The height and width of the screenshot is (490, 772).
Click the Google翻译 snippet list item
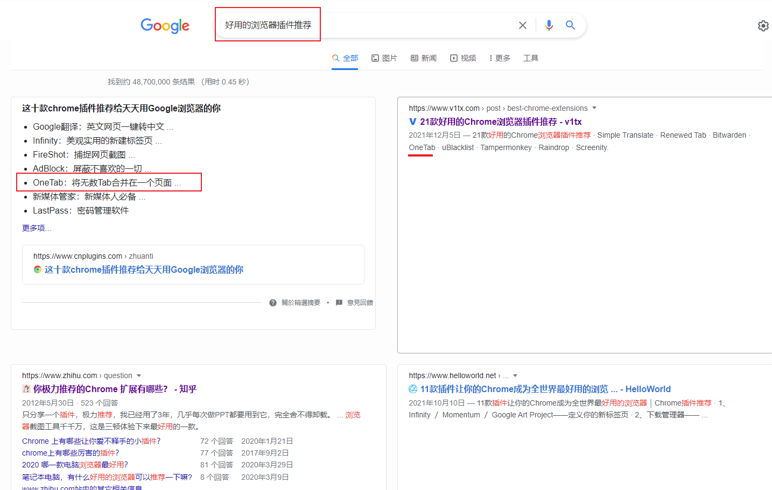(103, 127)
